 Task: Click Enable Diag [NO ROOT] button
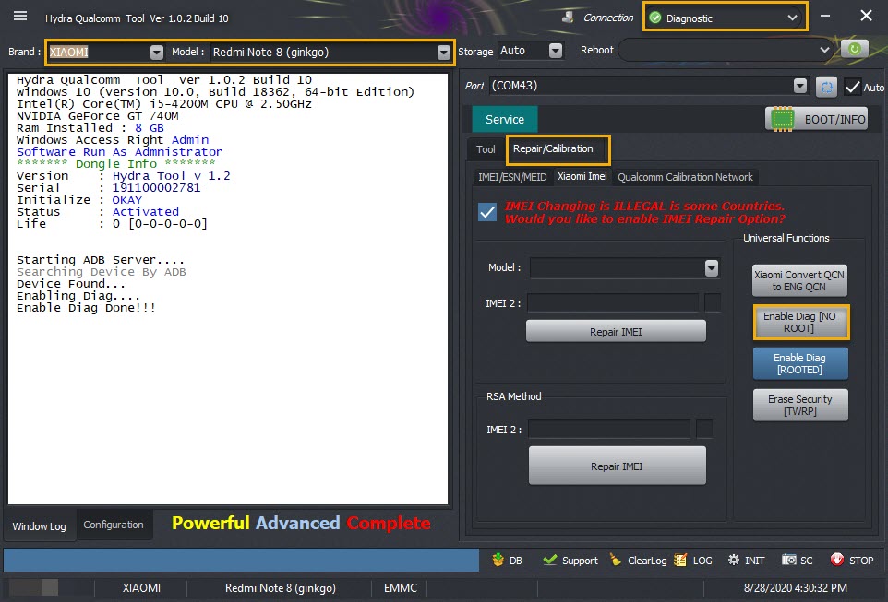point(799,322)
